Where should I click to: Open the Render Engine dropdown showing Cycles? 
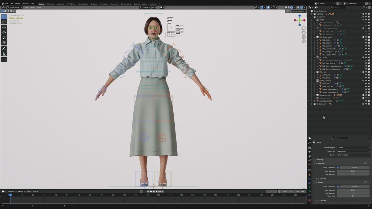point(353,148)
